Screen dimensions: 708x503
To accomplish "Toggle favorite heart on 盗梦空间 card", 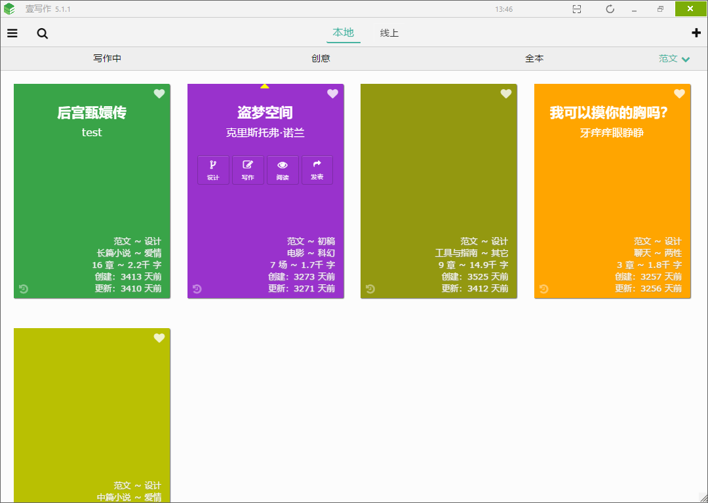I will pos(333,94).
